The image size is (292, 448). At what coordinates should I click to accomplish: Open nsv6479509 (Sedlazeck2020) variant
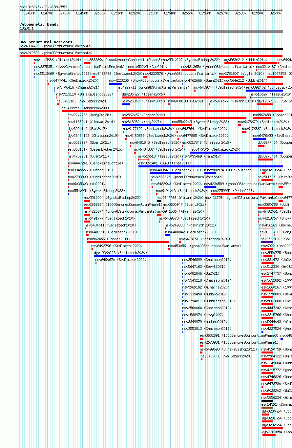(x=215, y=149)
